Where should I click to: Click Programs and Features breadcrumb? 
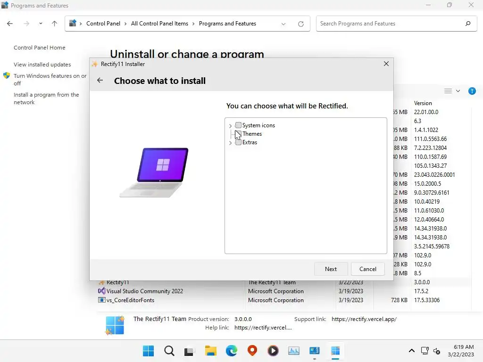point(227,24)
